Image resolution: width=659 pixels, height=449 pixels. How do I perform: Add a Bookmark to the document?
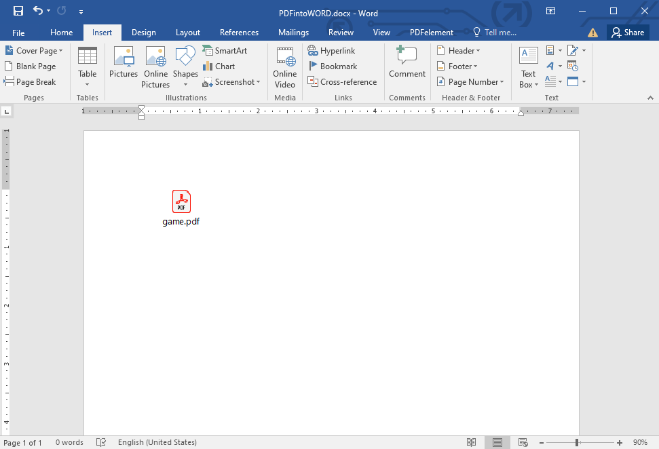334,66
